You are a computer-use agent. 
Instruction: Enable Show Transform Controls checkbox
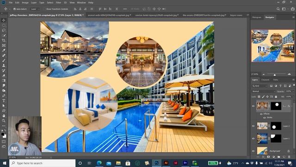coord(45,9)
